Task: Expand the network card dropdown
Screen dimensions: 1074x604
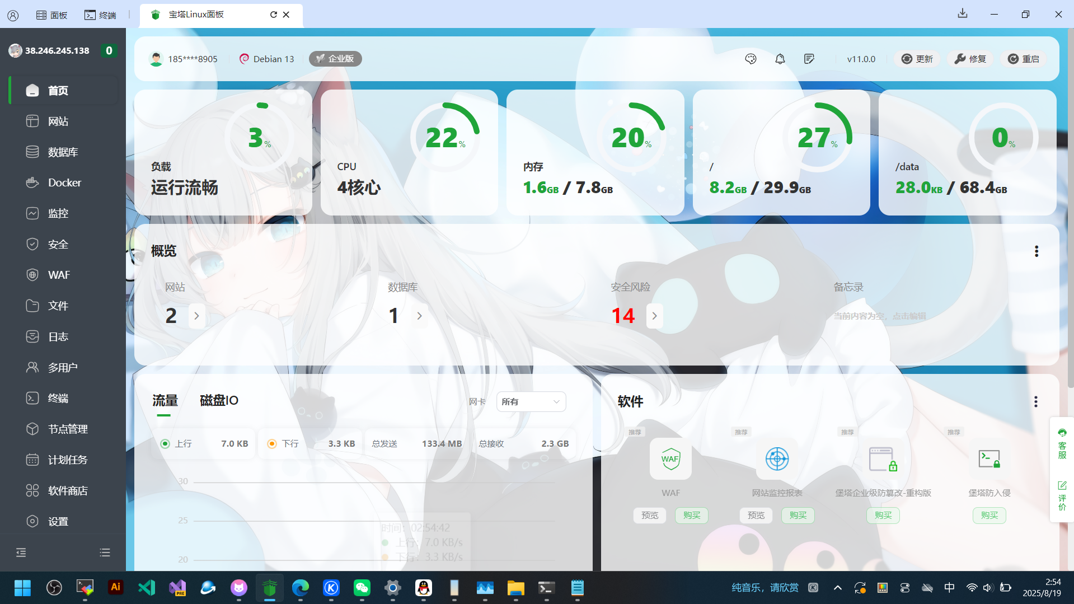Action: (531, 402)
